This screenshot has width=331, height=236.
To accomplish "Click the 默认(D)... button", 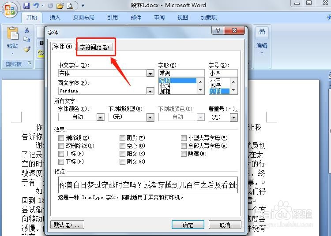I will click(x=68, y=225).
